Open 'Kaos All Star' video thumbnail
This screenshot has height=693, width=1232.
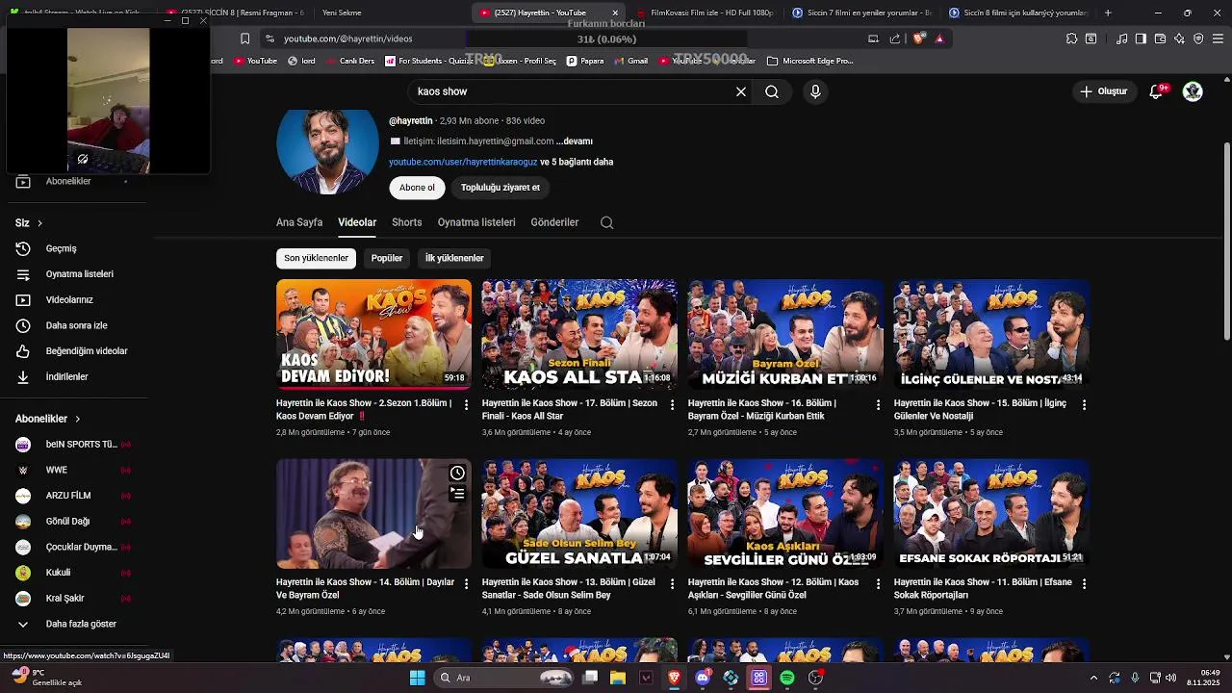579,334
